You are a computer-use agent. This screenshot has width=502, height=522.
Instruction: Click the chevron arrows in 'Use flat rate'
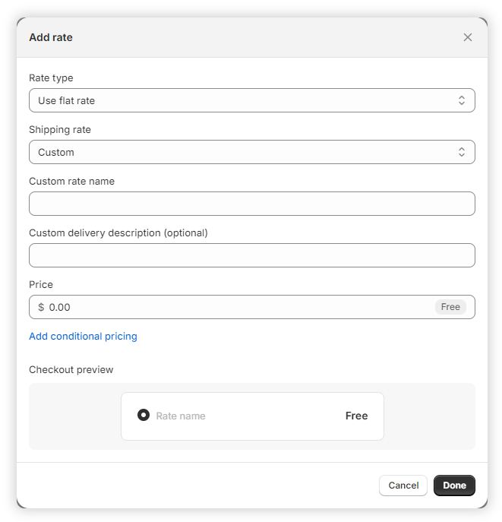(x=461, y=100)
